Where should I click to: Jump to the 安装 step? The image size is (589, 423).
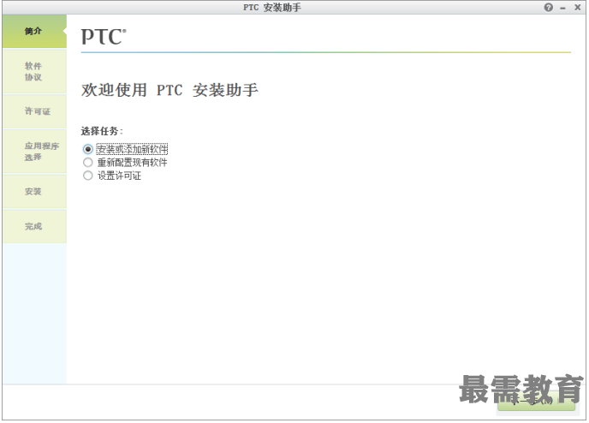coord(34,192)
